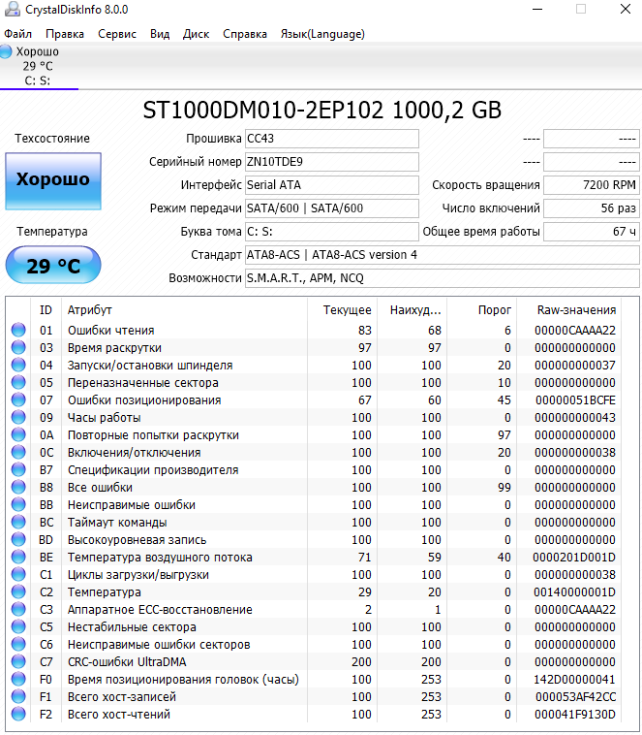Click status orb beside Температура воздушного потока
Image resolution: width=642 pixels, height=735 pixels.
[18, 558]
